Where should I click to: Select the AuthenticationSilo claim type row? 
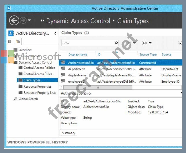pos(121,63)
